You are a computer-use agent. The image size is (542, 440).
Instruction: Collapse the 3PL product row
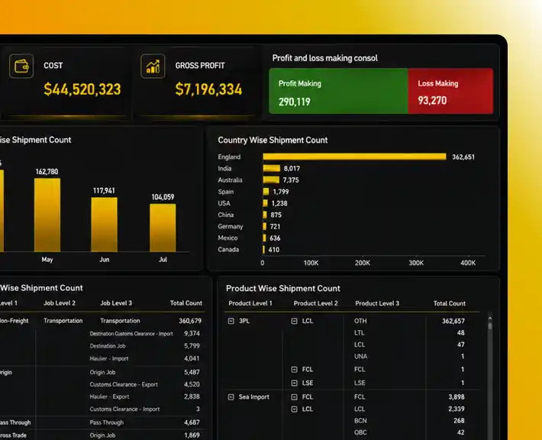point(231,321)
